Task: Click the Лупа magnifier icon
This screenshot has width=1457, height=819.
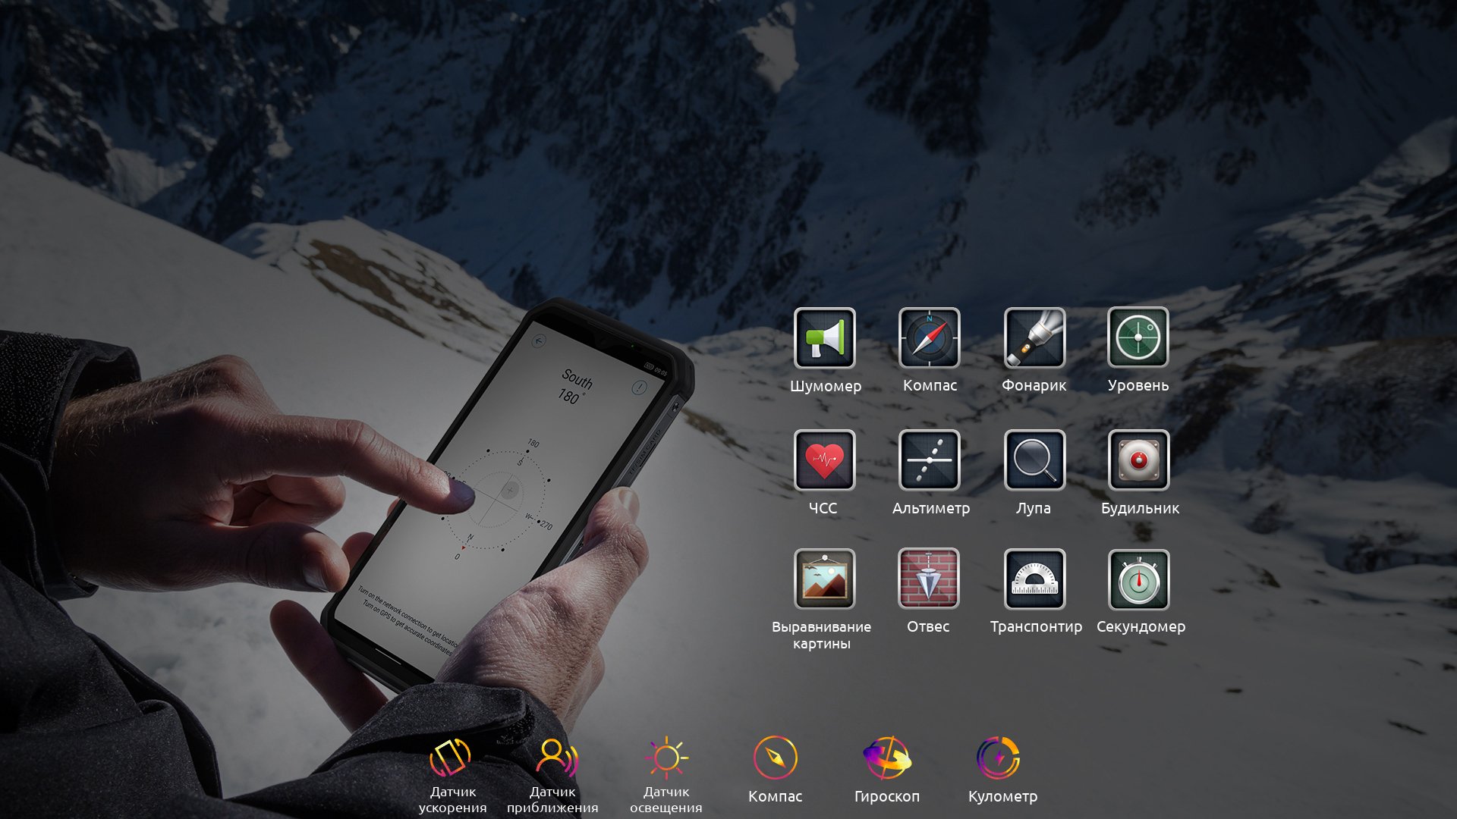Action: (x=1034, y=460)
